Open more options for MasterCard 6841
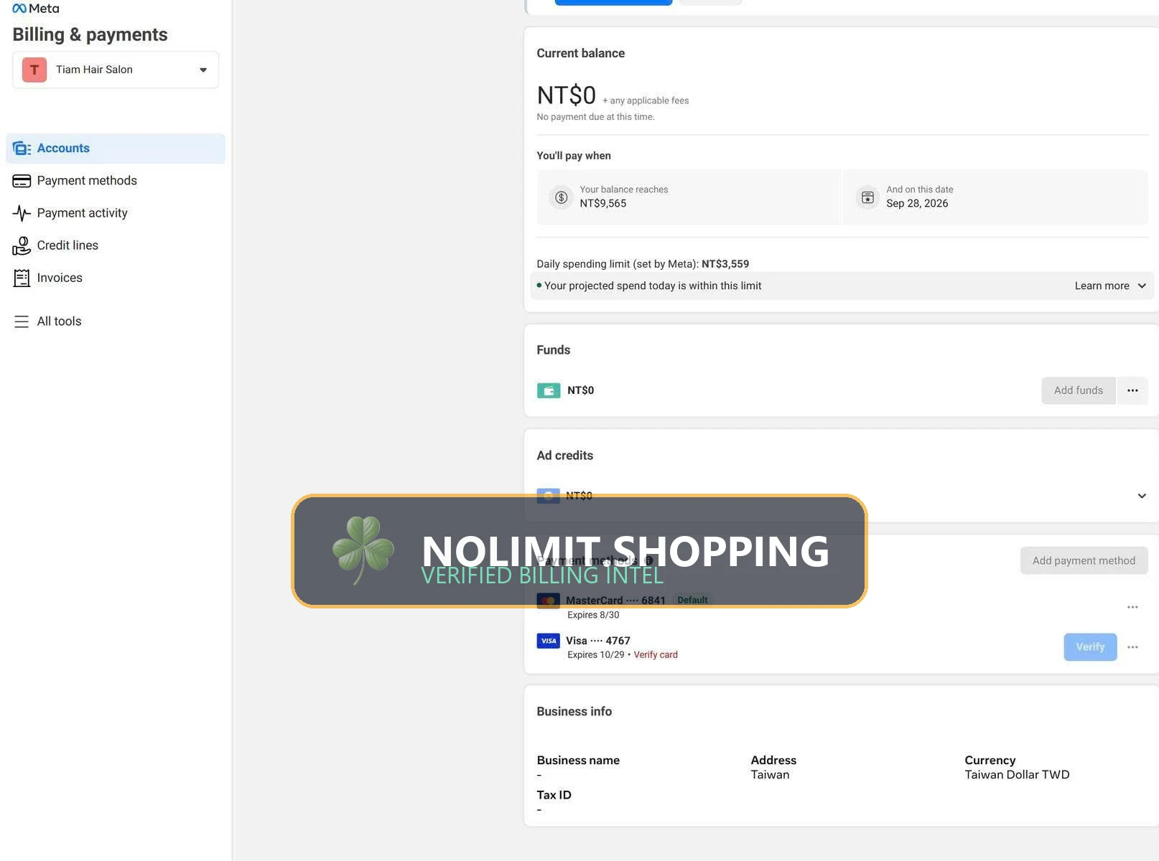 click(1132, 607)
